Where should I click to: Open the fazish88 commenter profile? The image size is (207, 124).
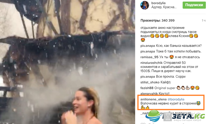coord(147,88)
